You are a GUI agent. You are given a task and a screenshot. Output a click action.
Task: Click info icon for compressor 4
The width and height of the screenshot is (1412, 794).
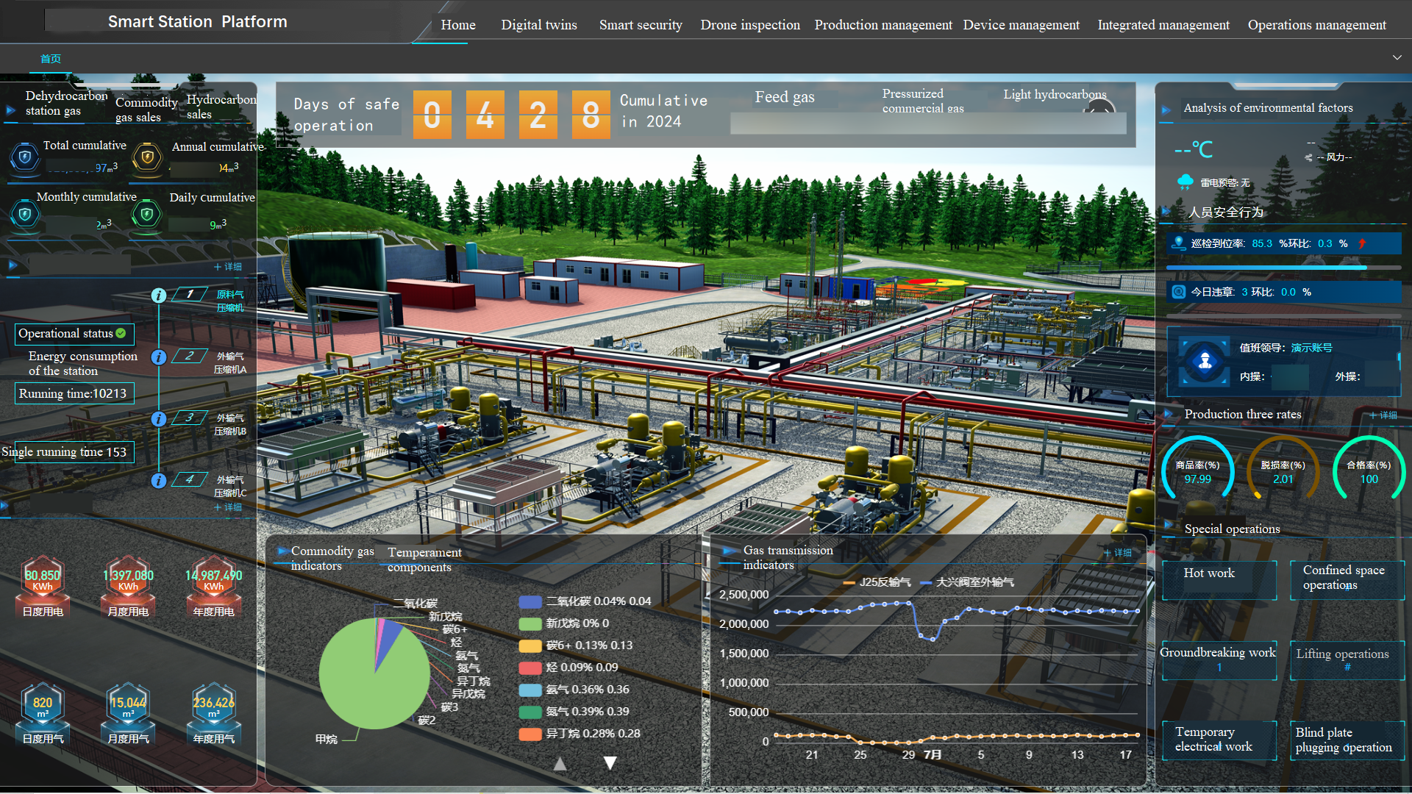158,481
